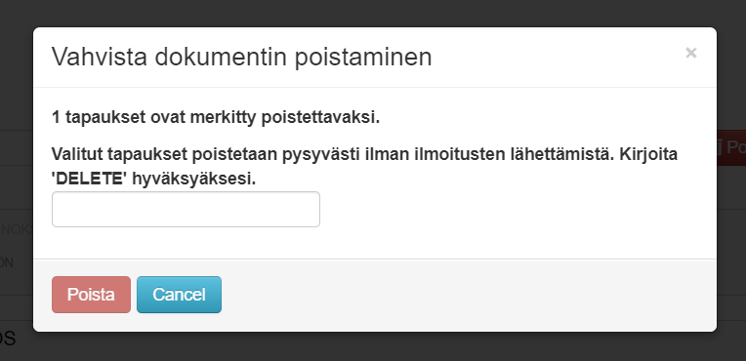
Task: Click the word 'Kirjoita' in the instructions
Action: click(x=648, y=154)
